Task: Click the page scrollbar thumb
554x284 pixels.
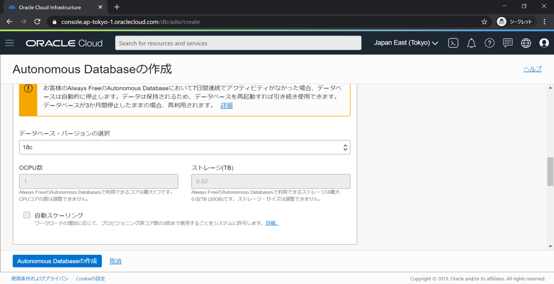Action: 550,171
